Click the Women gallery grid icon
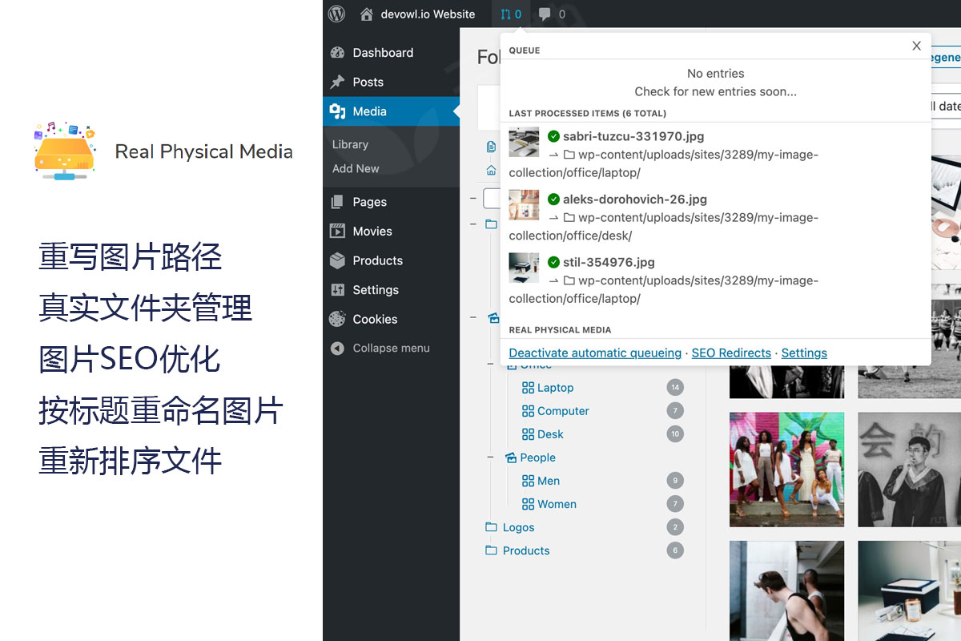 click(x=528, y=504)
